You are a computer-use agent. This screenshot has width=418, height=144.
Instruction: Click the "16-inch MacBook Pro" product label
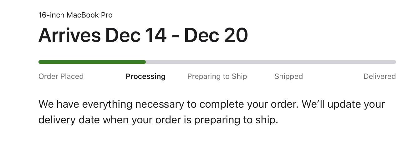click(x=75, y=15)
